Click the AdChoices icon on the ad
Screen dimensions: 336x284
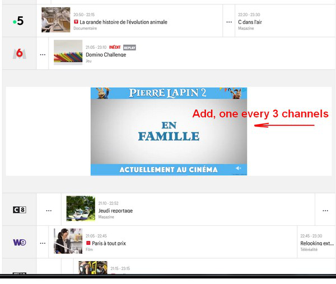pyautogui.click(x=244, y=90)
